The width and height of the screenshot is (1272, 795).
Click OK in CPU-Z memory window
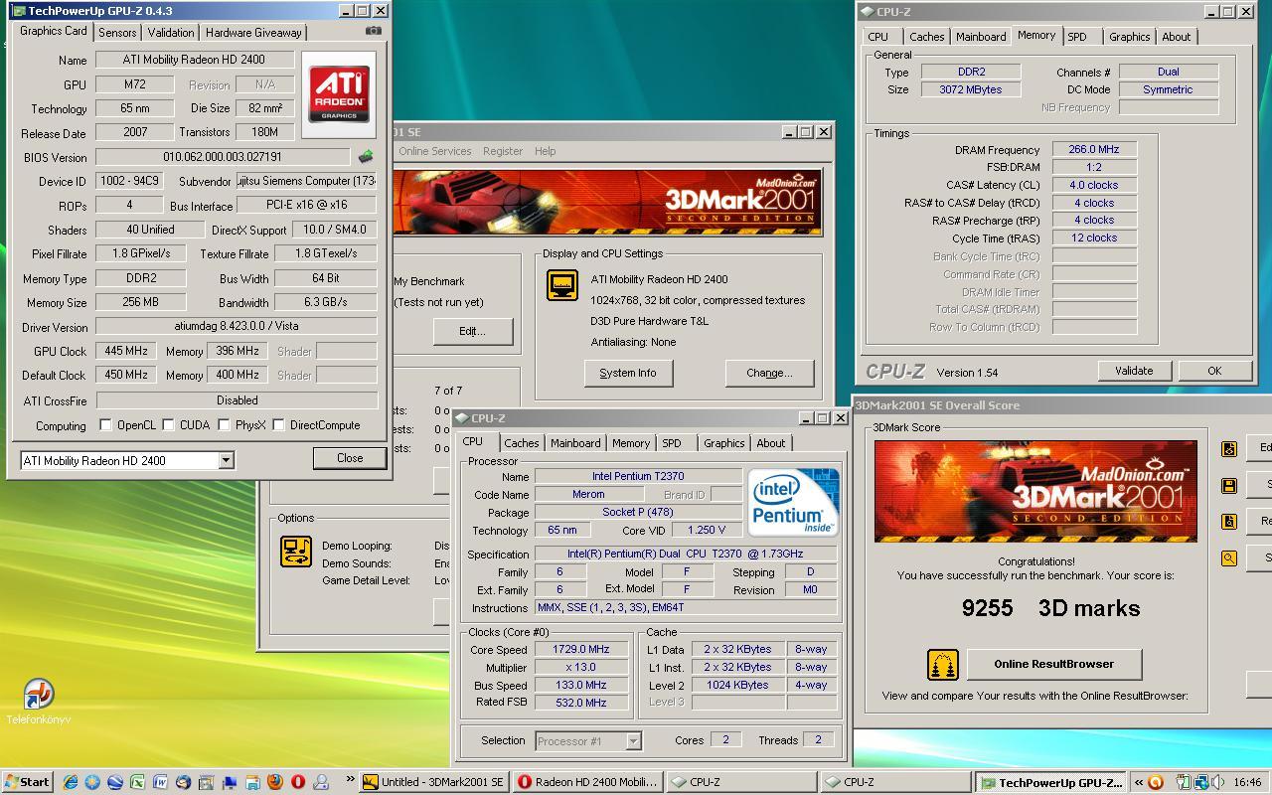[1214, 371]
